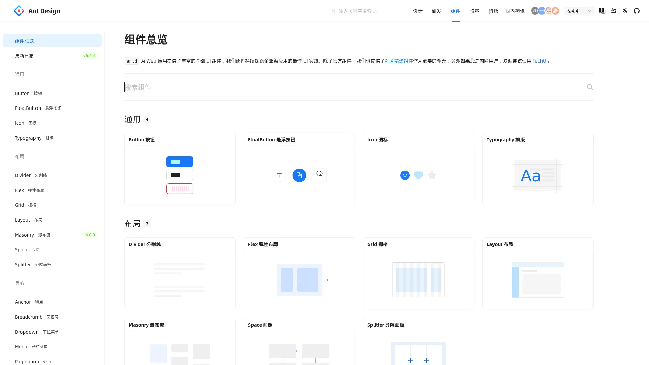Open Splitter 分隔面板 in the sidebar
Screen dimensions: 649x365
tap(52, 264)
